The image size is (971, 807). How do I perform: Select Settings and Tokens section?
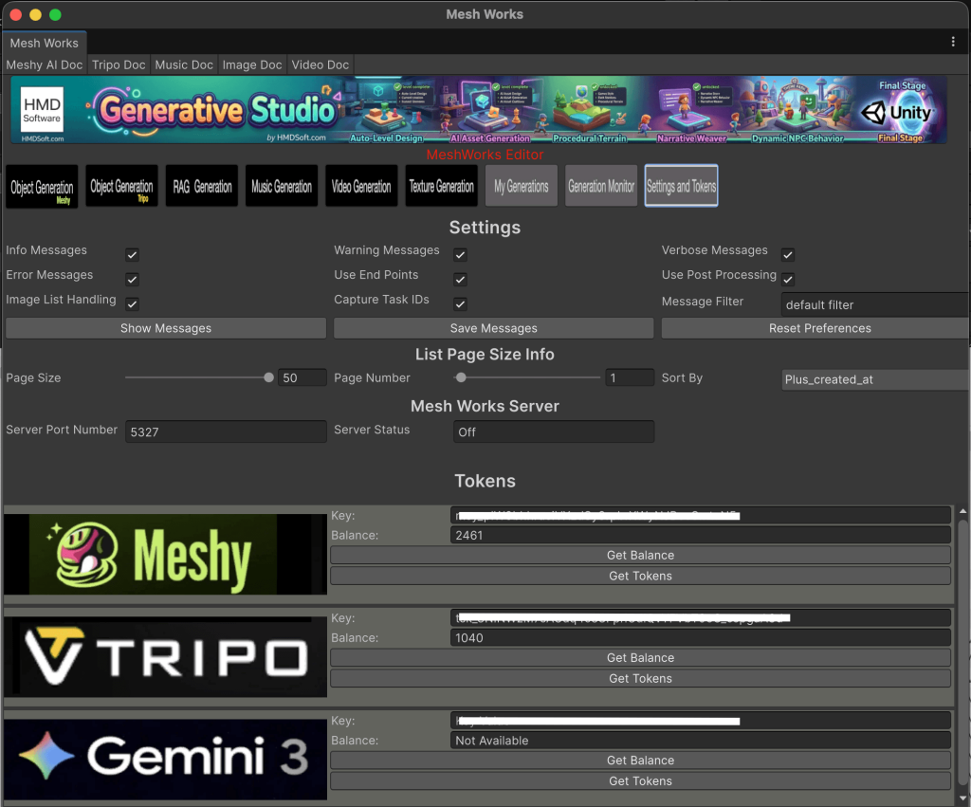point(681,186)
